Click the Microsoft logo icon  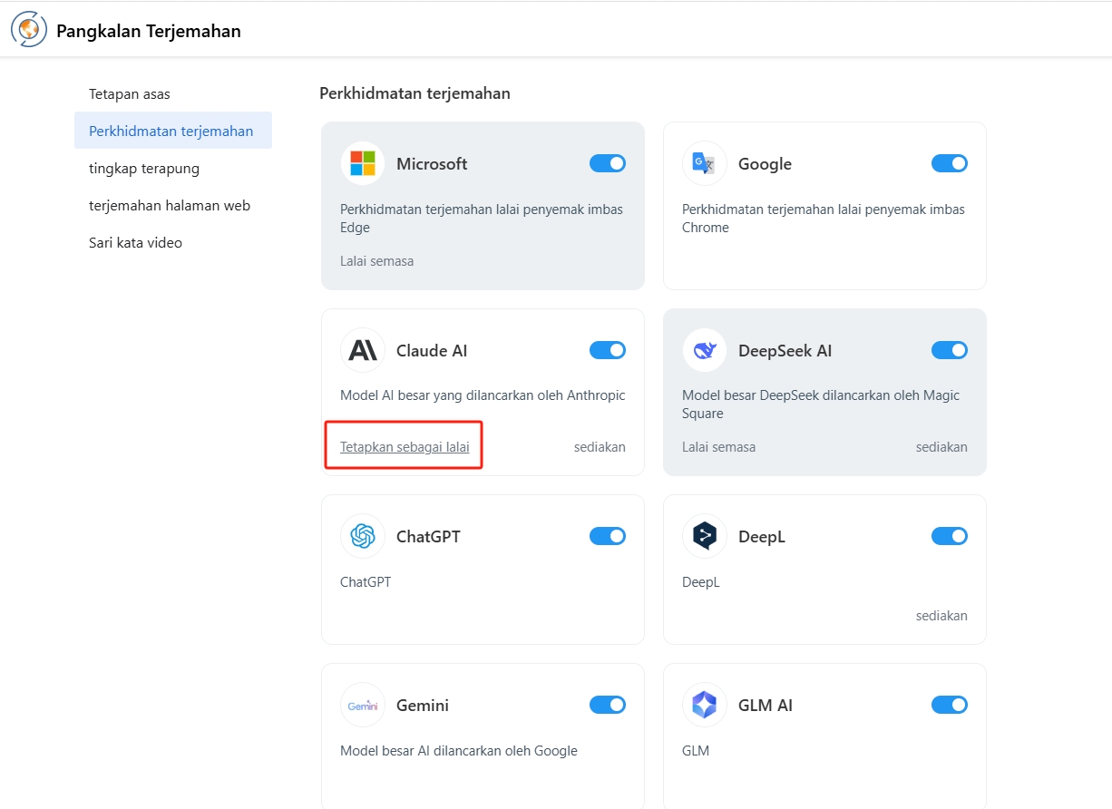363,163
